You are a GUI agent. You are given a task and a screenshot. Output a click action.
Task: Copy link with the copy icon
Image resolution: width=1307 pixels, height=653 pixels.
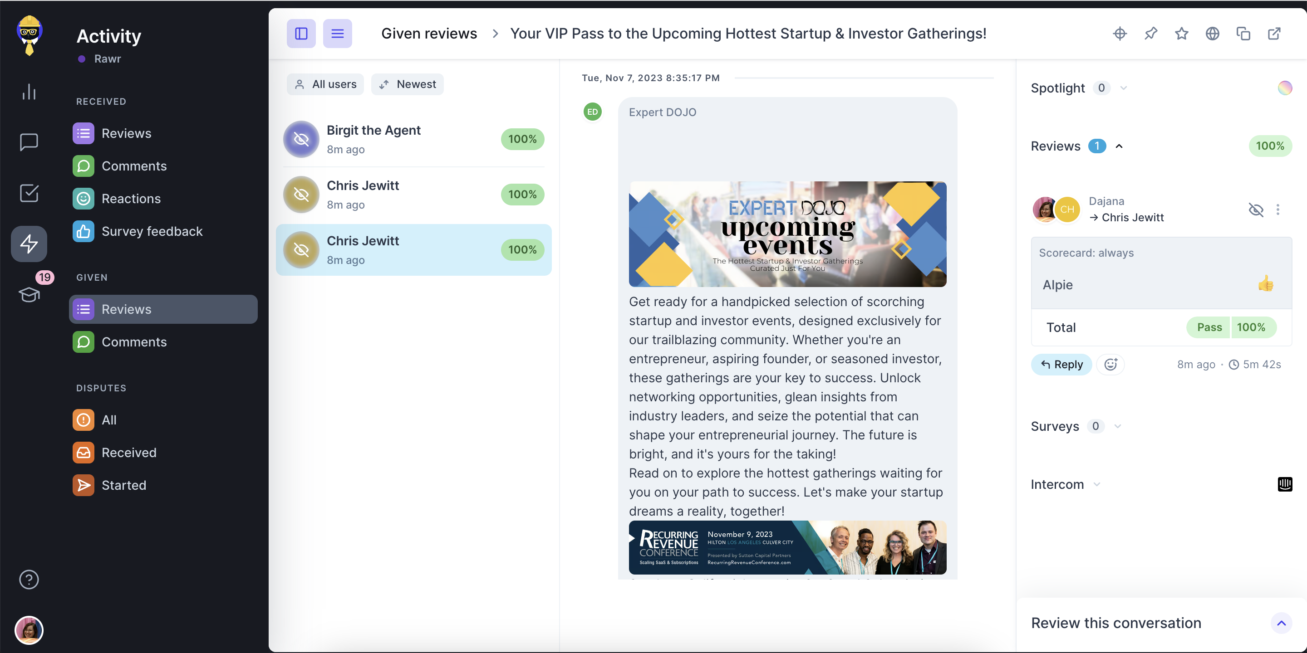coord(1243,34)
